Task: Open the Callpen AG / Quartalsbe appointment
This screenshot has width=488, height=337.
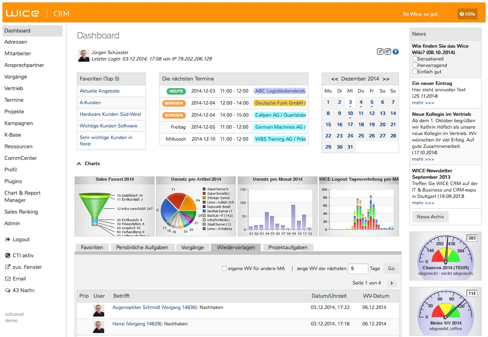Action: pos(280,115)
